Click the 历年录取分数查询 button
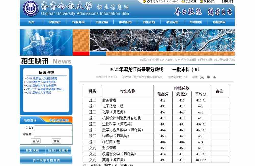255x166 pixels. [x=46, y=160]
